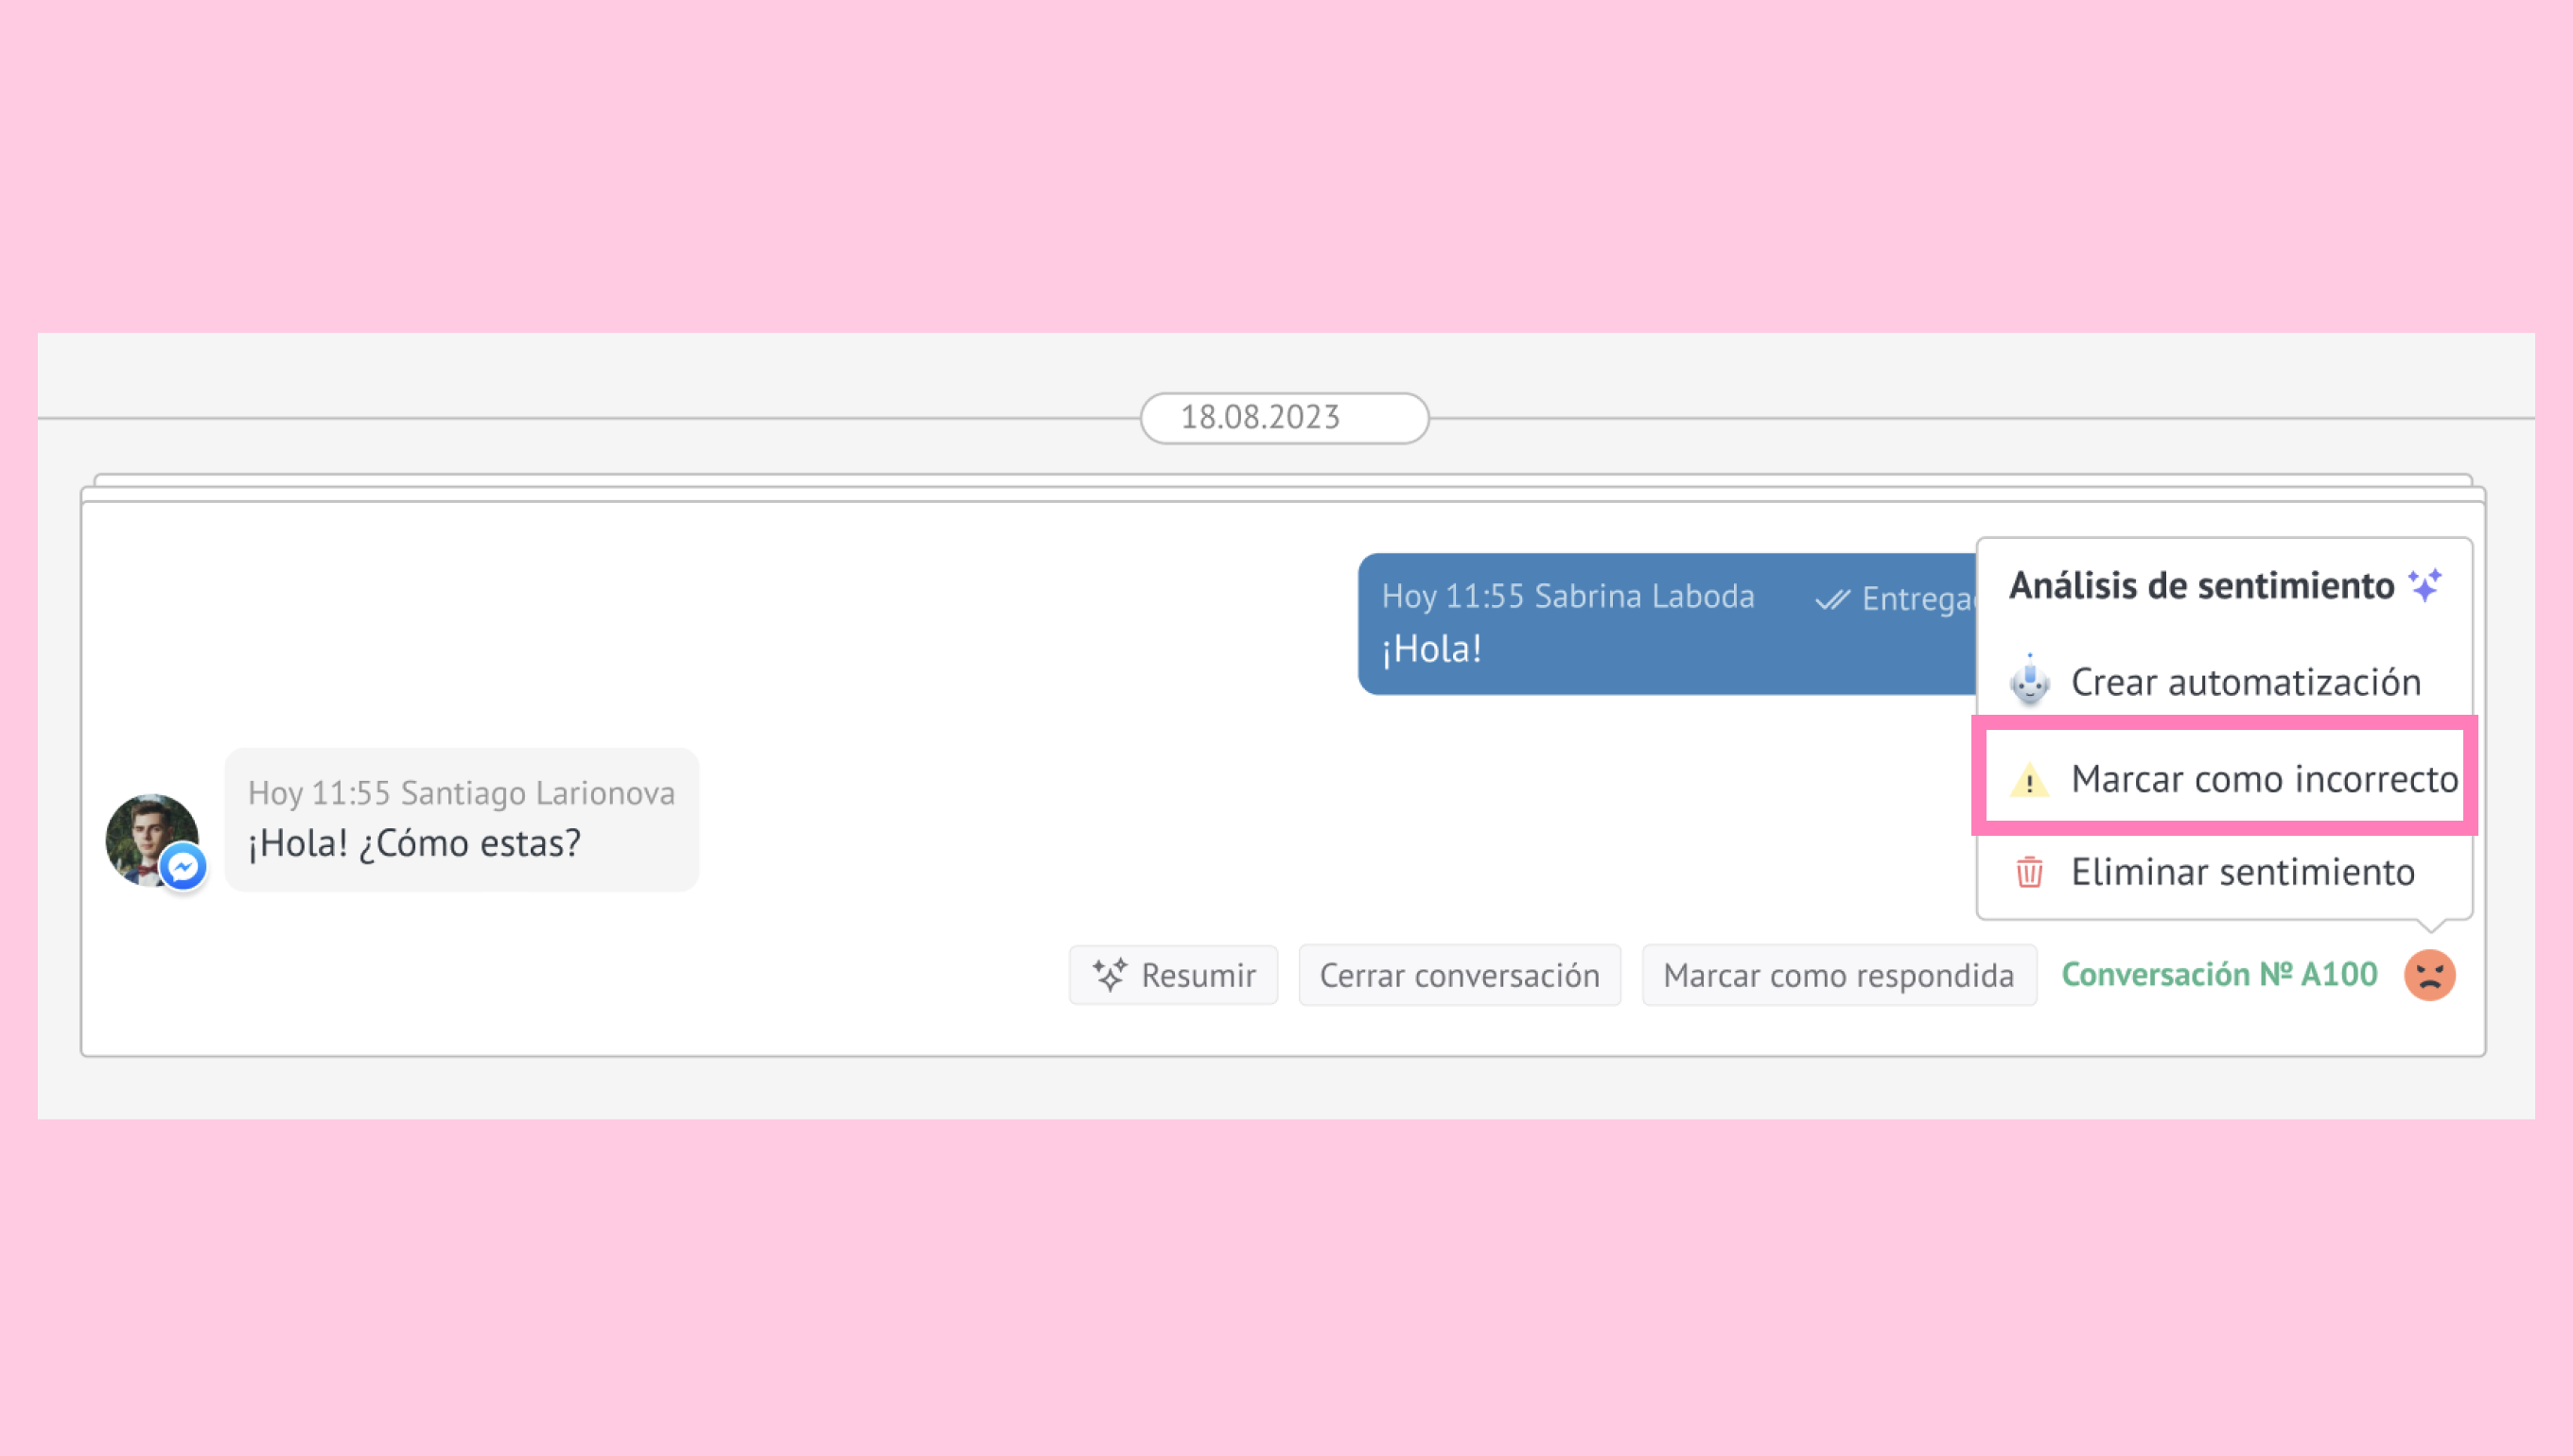Click 'Hoy 11:55 Santiago Larionova' header text
The height and width of the screenshot is (1456, 2573).
tap(462, 793)
